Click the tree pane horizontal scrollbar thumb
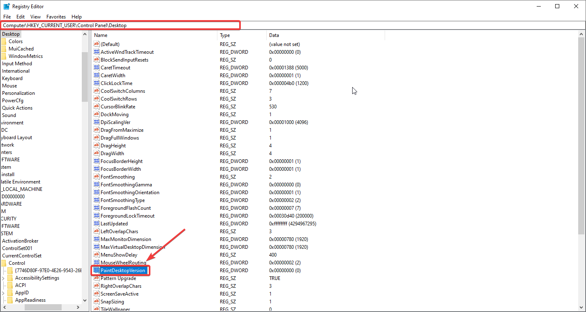This screenshot has width=586, height=312. [x=43, y=307]
